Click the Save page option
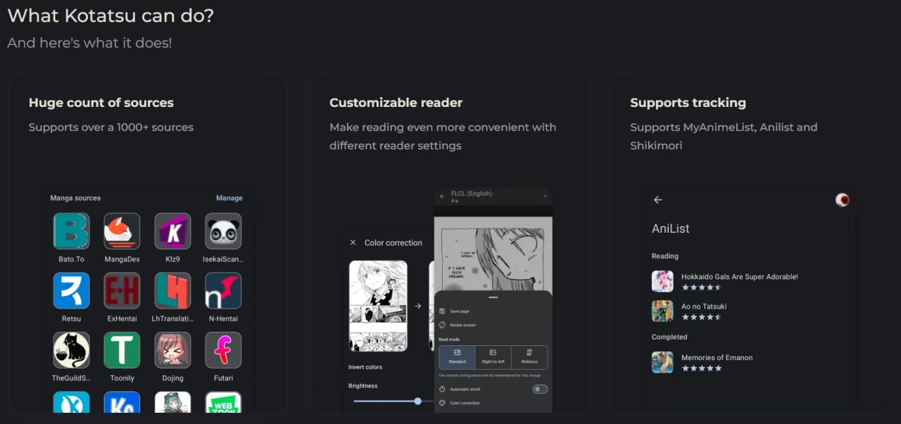This screenshot has height=424, width=901. [x=460, y=311]
